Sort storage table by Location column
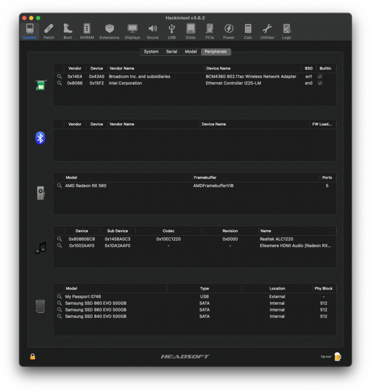Screen dimensions: 371x392 tap(277, 289)
